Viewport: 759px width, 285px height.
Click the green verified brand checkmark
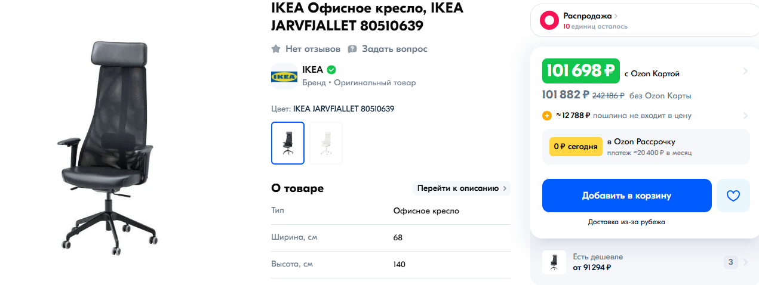point(332,70)
